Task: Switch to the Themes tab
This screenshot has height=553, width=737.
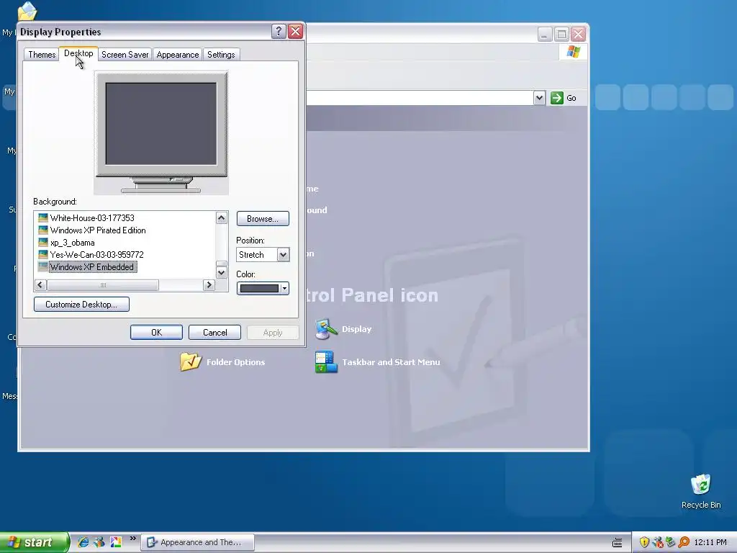Action: pyautogui.click(x=41, y=55)
